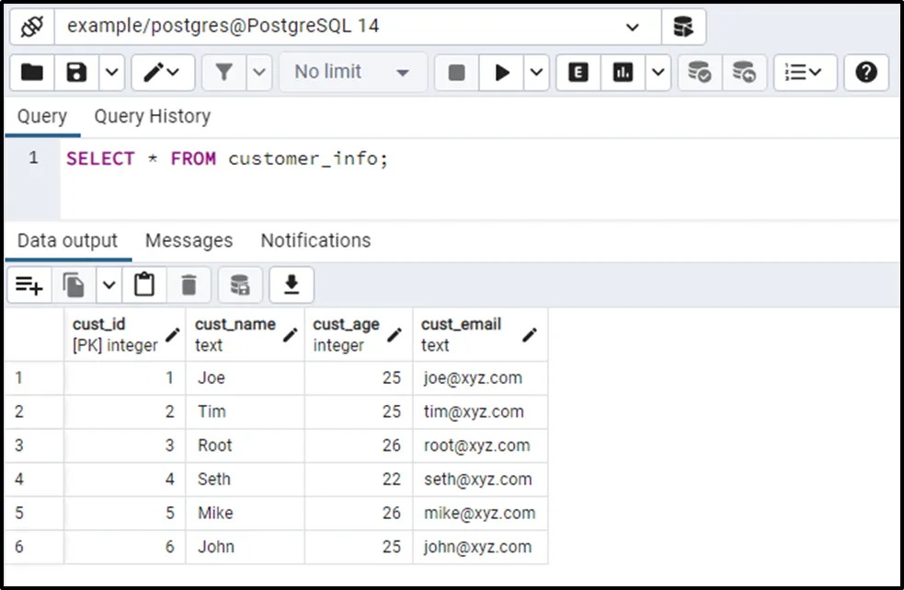The image size is (904, 590).
Task: Roll back the transaction
Action: point(744,72)
